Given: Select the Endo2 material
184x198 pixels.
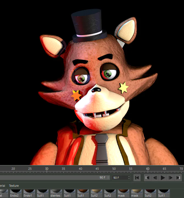Looking at the screenshot, I should pos(16,193).
